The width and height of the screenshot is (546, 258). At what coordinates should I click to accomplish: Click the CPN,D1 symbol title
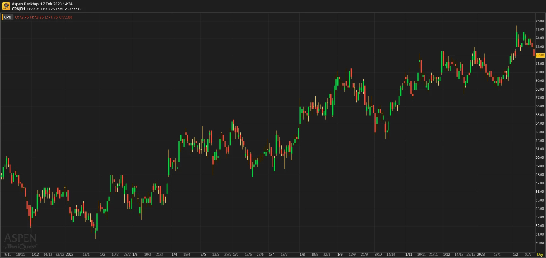[x=18, y=9]
